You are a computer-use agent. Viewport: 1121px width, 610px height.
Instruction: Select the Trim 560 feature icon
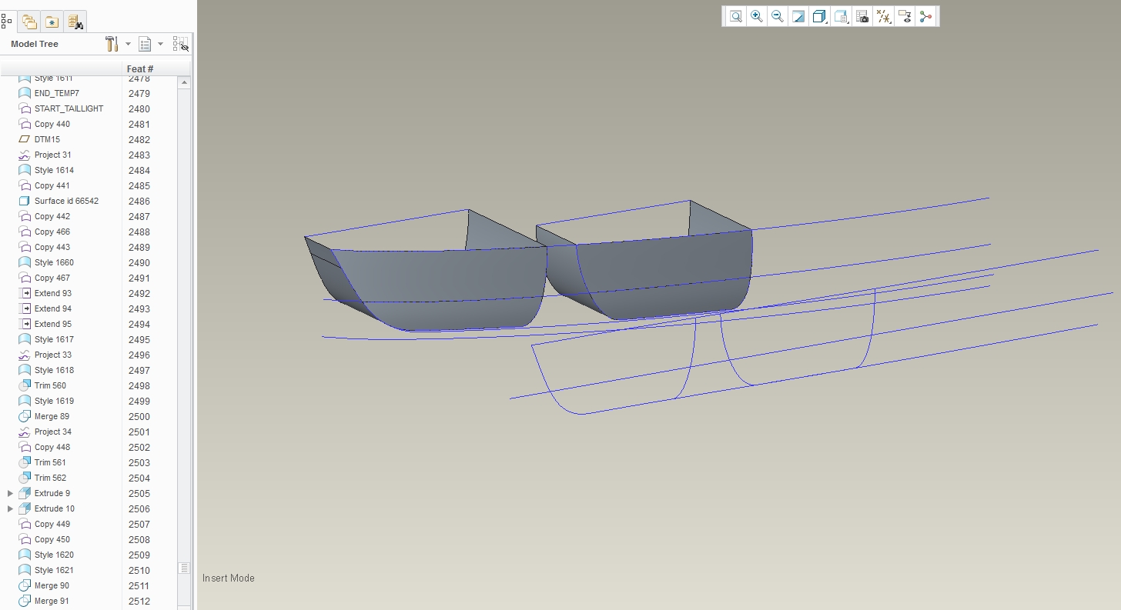(25, 385)
